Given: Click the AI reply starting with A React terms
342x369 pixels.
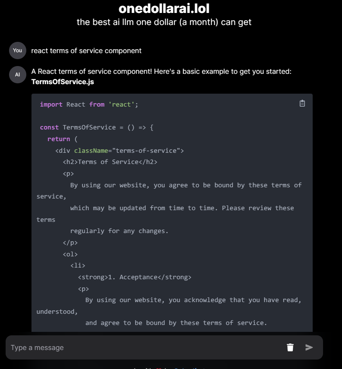Looking at the screenshot, I should [x=161, y=71].
